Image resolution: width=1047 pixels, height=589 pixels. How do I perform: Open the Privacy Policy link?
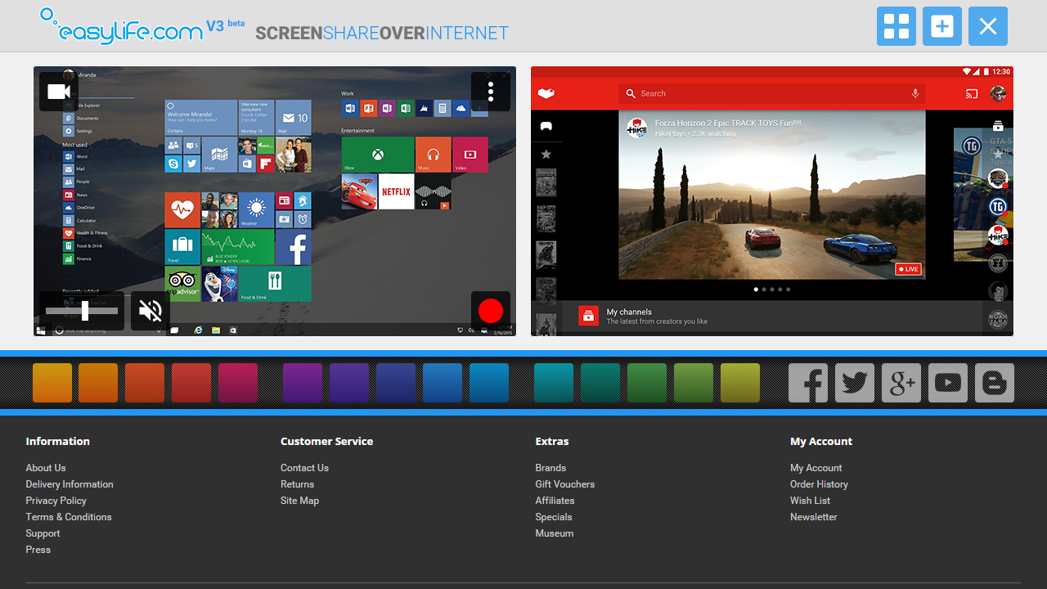coord(56,501)
